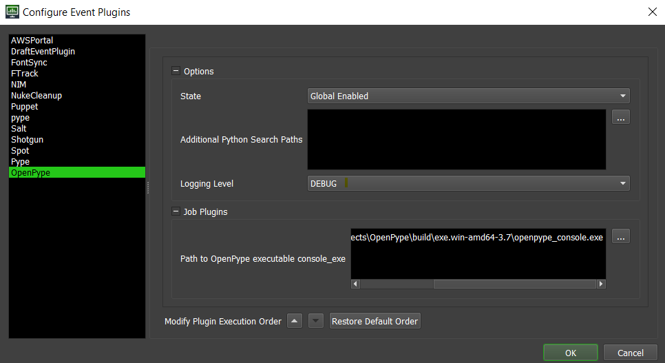This screenshot has width=665, height=363.
Task: Click the move plugin up arrow button
Action: pyautogui.click(x=294, y=321)
